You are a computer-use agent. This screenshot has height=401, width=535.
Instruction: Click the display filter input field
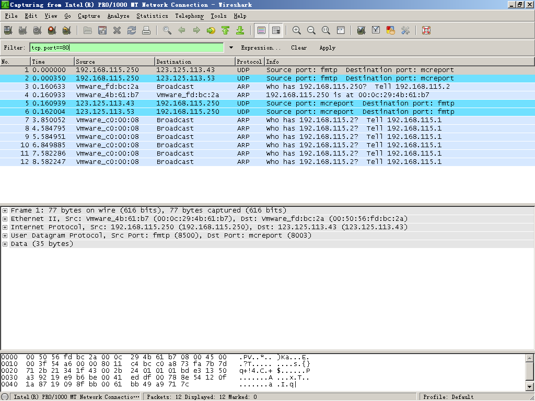click(x=126, y=48)
